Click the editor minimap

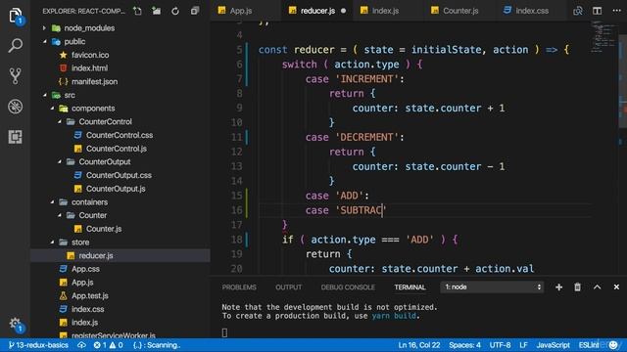[604, 38]
